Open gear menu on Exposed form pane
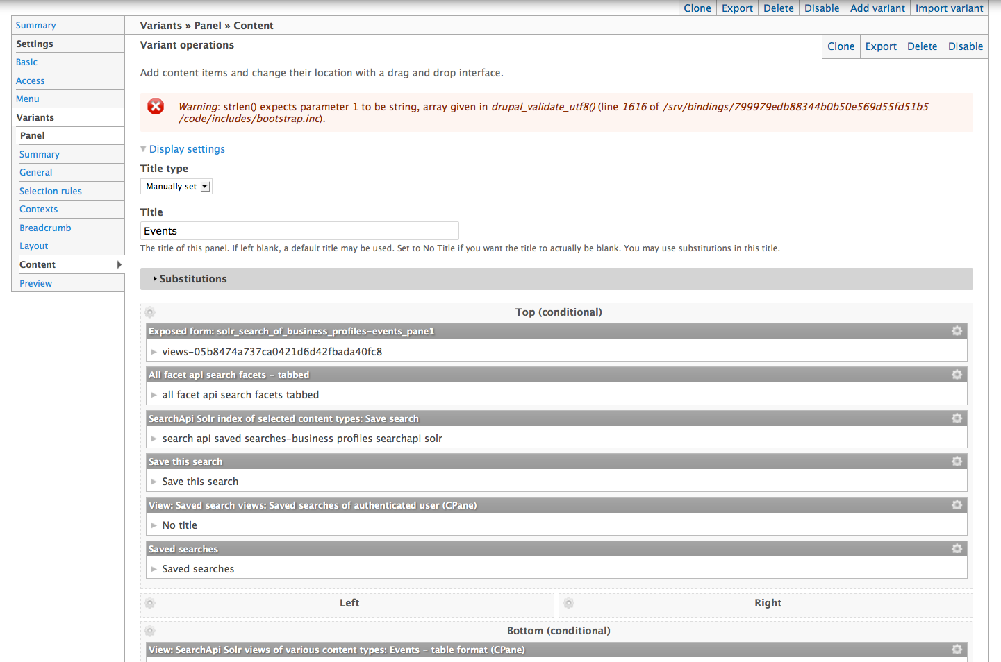 [957, 331]
